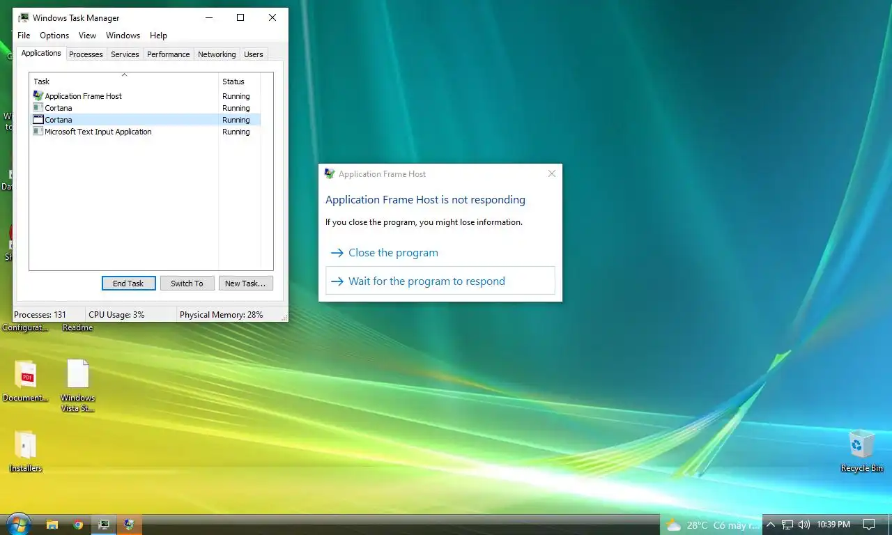The width and height of the screenshot is (892, 535).
Task: Choose Close the program
Action: click(440, 253)
